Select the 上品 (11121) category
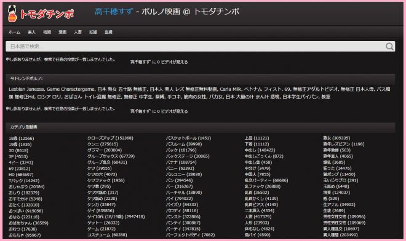Viewport: 406px width, 241px height. click(x=257, y=138)
